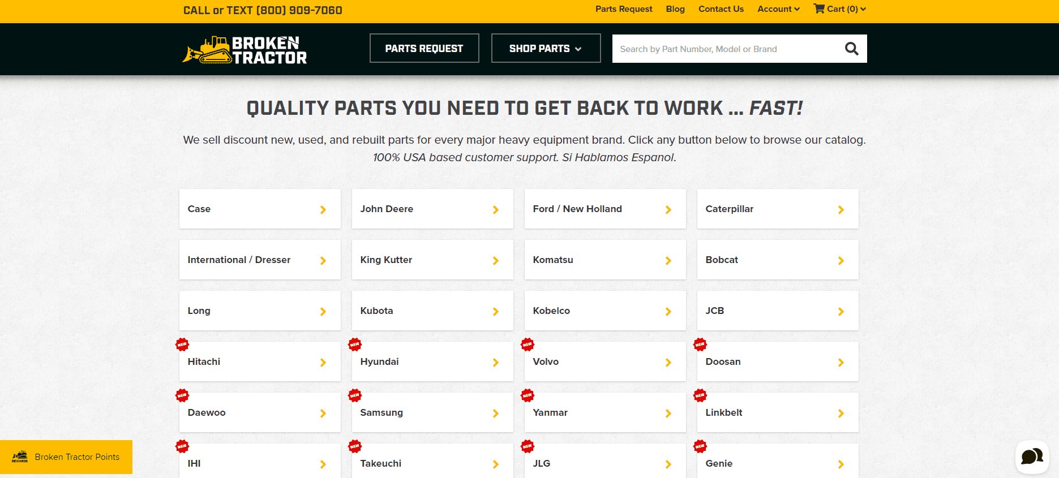Image resolution: width=1059 pixels, height=478 pixels.
Task: Click the Kubota arrow icon
Action: [496, 312]
